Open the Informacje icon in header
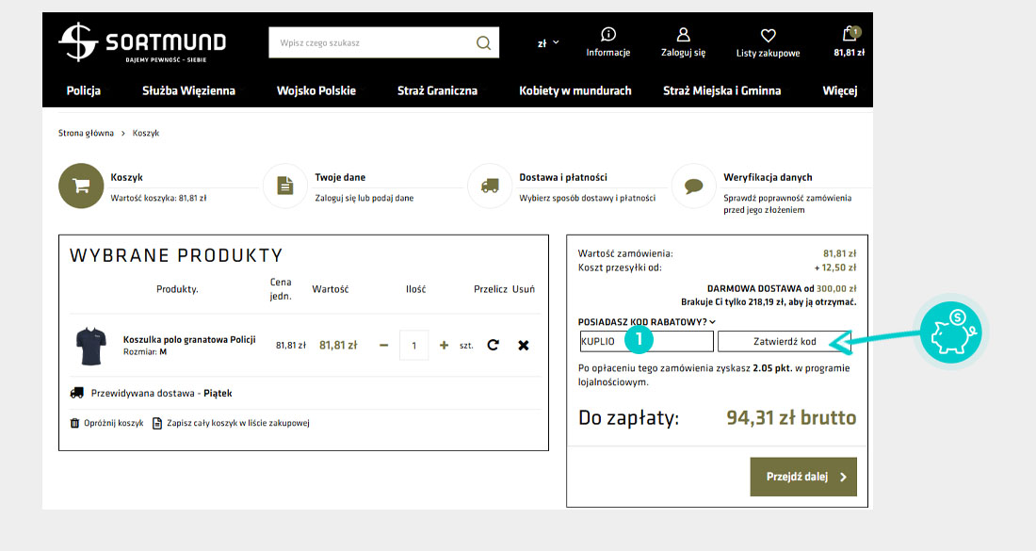 608,35
